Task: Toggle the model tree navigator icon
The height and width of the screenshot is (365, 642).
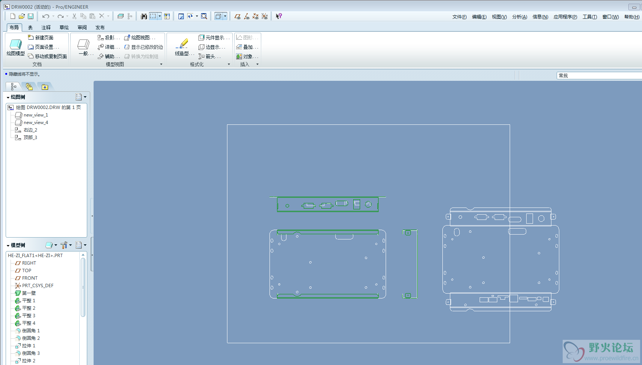Action: 14,87
